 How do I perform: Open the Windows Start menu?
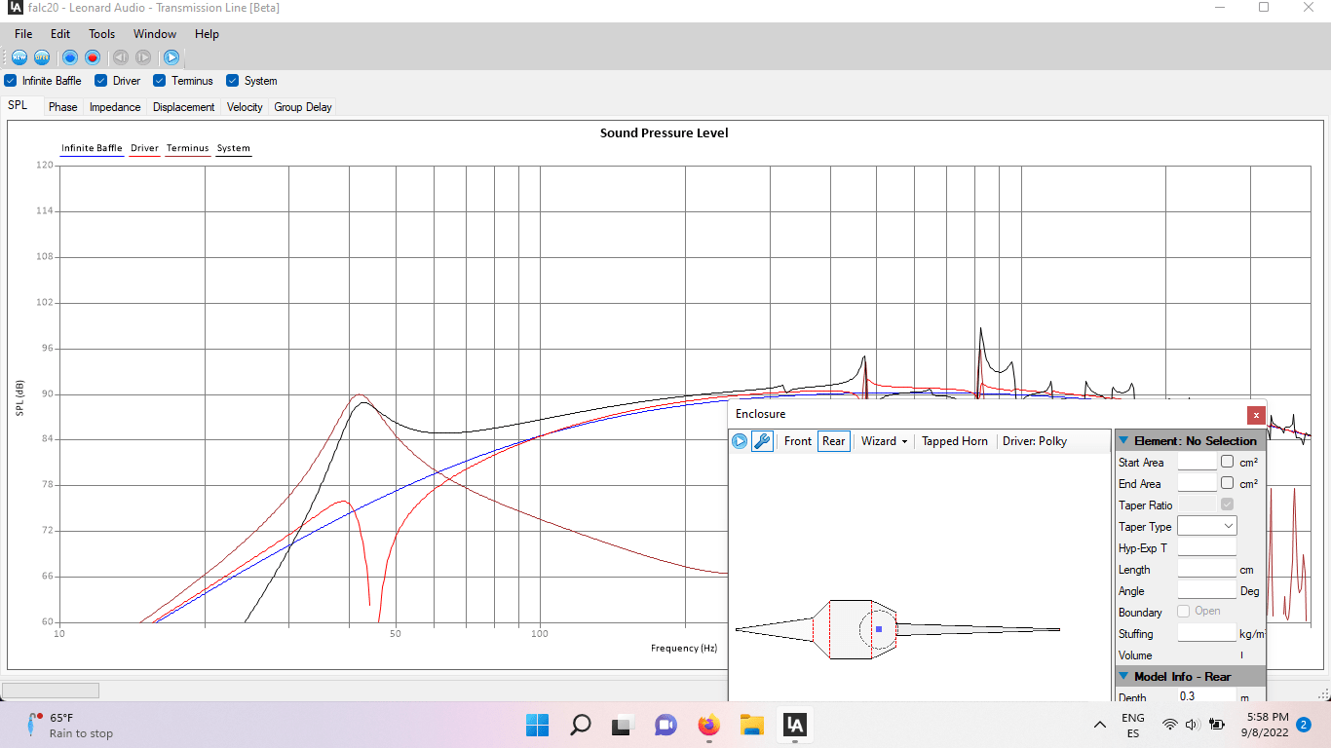pos(537,725)
